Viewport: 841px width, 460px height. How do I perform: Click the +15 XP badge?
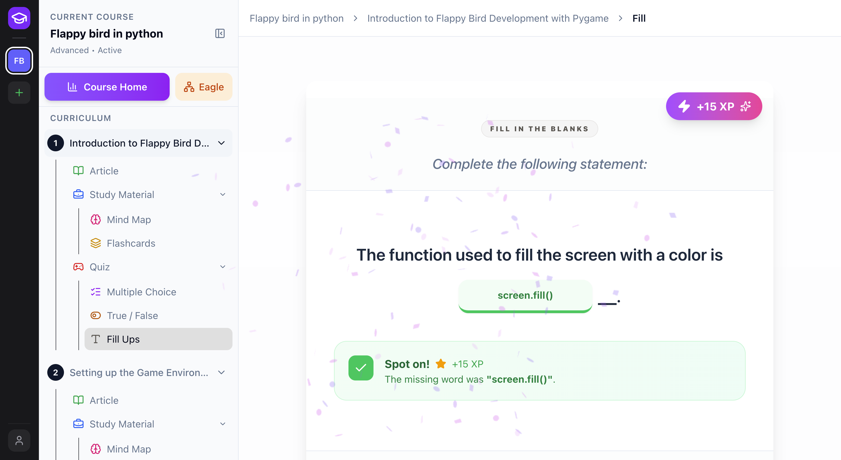point(714,107)
